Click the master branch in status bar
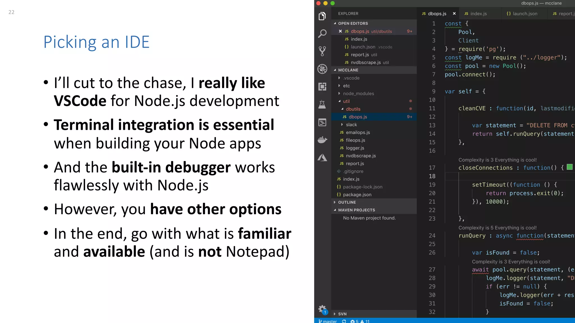The image size is (575, 323). (328, 321)
